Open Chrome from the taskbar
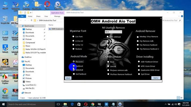The height and width of the screenshot is (107, 191). point(93,104)
